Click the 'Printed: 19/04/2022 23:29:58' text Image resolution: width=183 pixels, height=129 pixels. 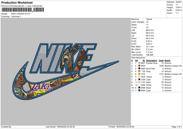coord(121,127)
